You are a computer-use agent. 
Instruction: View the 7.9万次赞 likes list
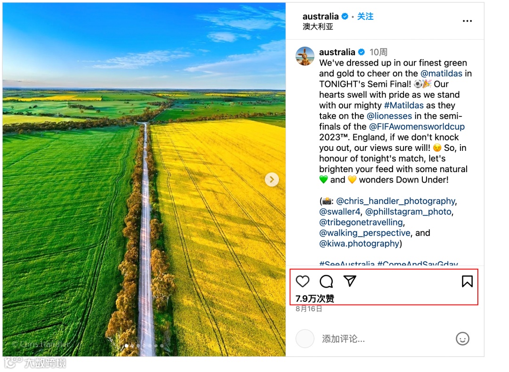pos(314,298)
